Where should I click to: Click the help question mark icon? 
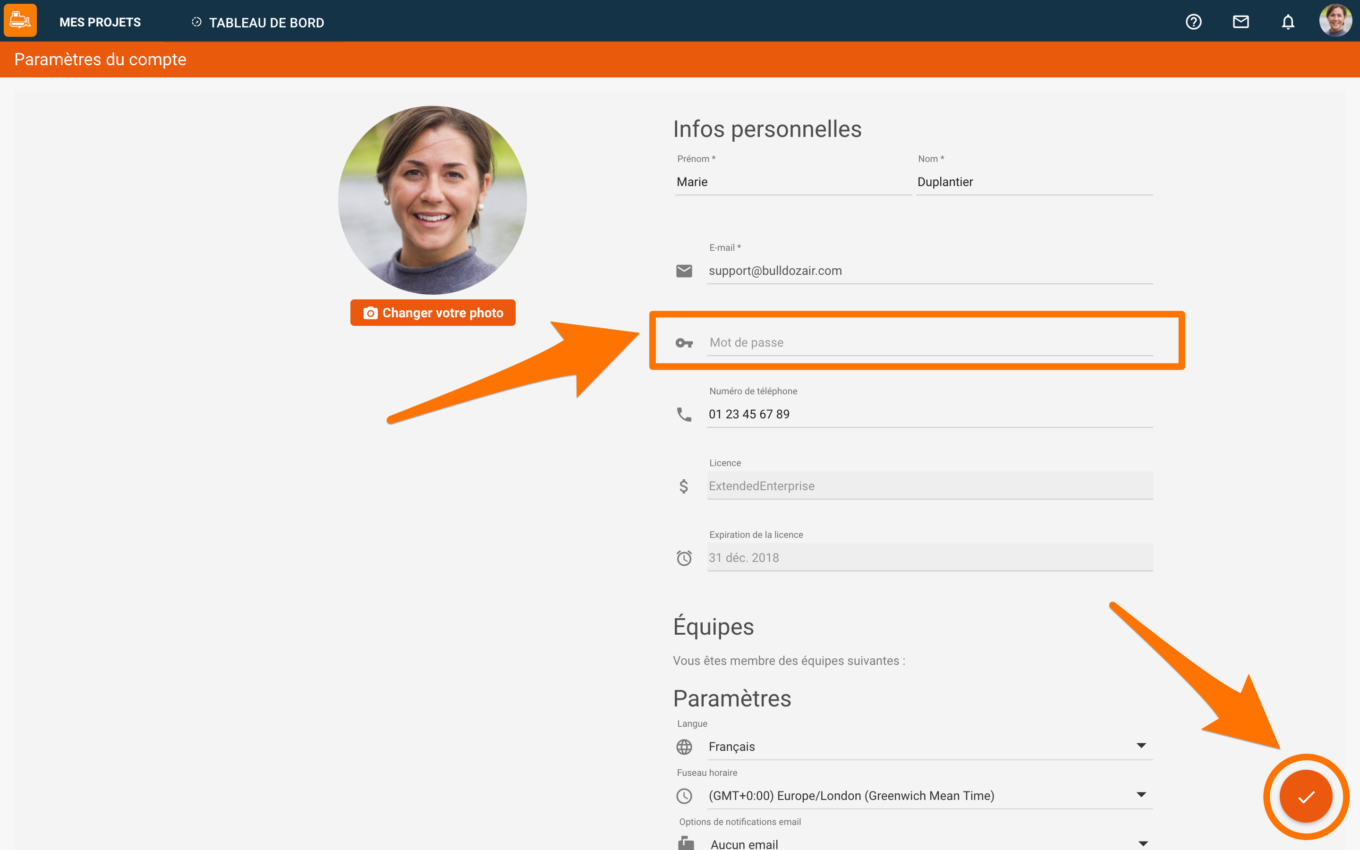[x=1194, y=22]
